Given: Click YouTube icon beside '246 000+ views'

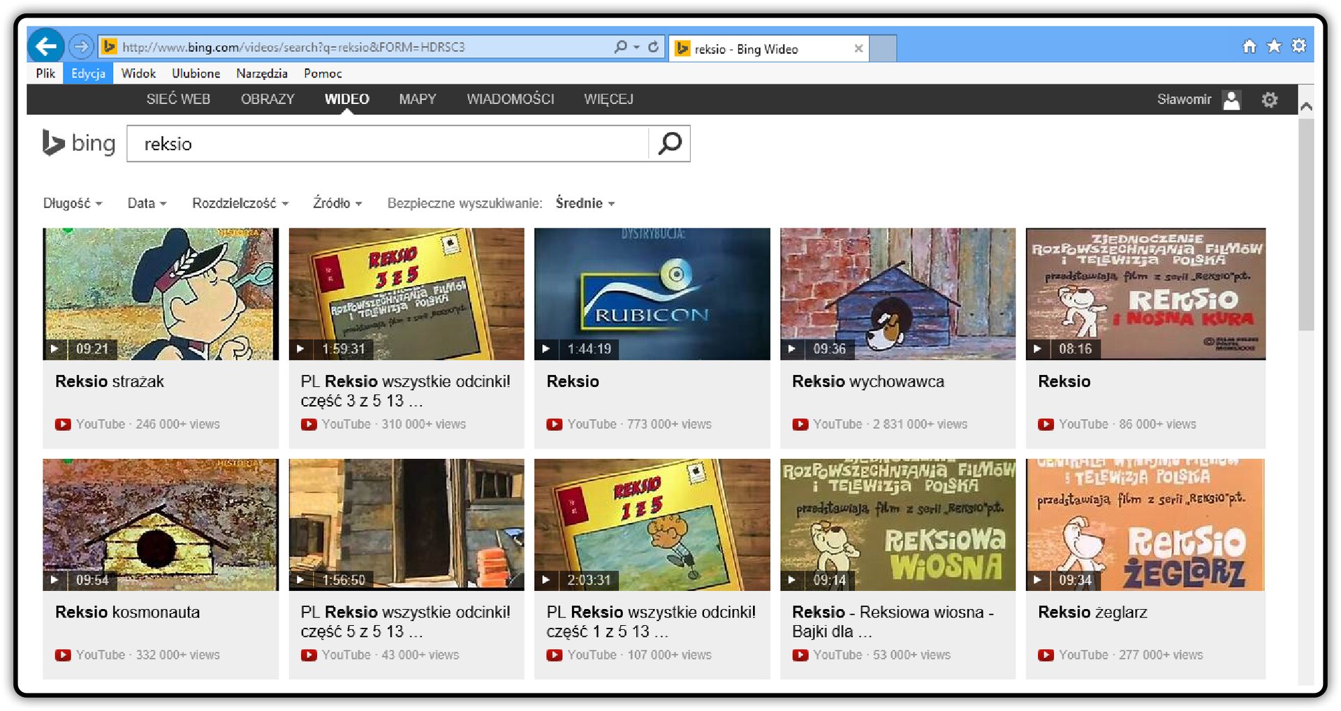Looking at the screenshot, I should tap(63, 424).
